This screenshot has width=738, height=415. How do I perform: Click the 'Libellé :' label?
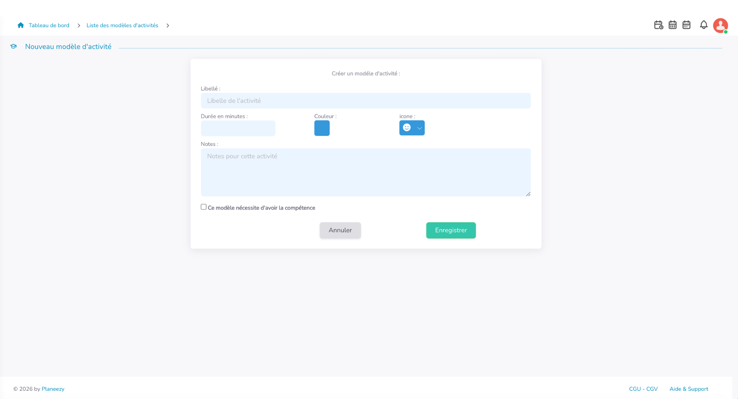click(210, 89)
